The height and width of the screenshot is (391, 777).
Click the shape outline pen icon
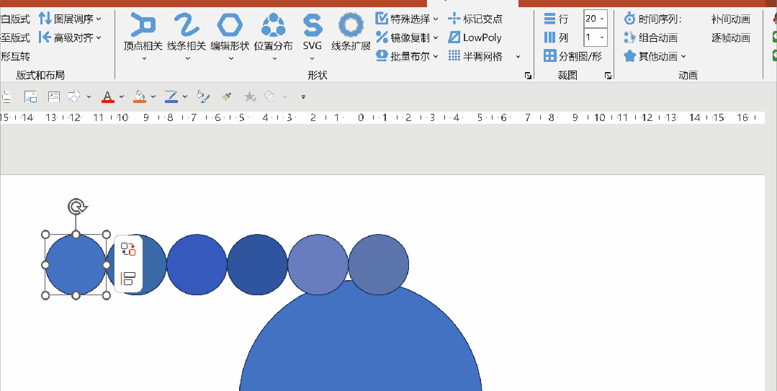[x=171, y=96]
